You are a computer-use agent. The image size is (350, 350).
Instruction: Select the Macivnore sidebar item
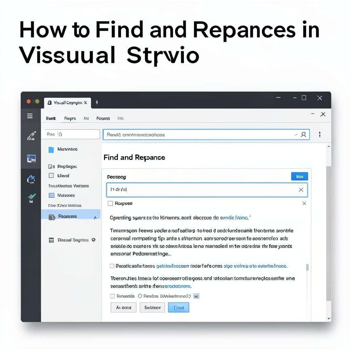coord(67,149)
